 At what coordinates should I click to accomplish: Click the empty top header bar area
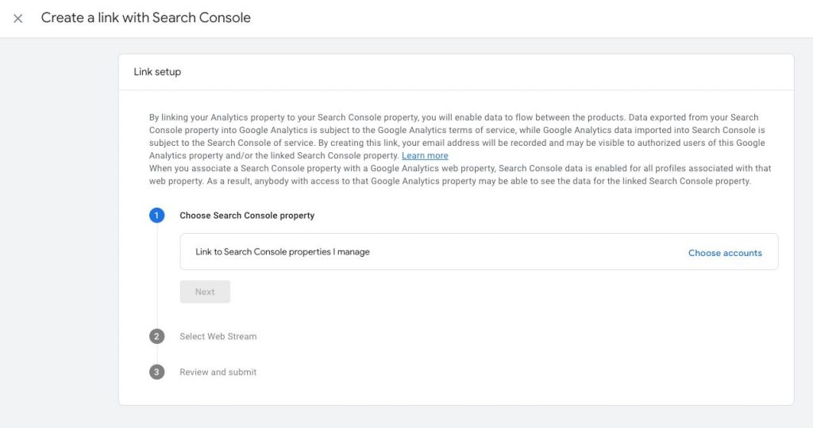pyautogui.click(x=529, y=19)
